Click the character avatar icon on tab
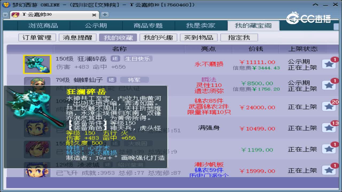 tap(16, 15)
